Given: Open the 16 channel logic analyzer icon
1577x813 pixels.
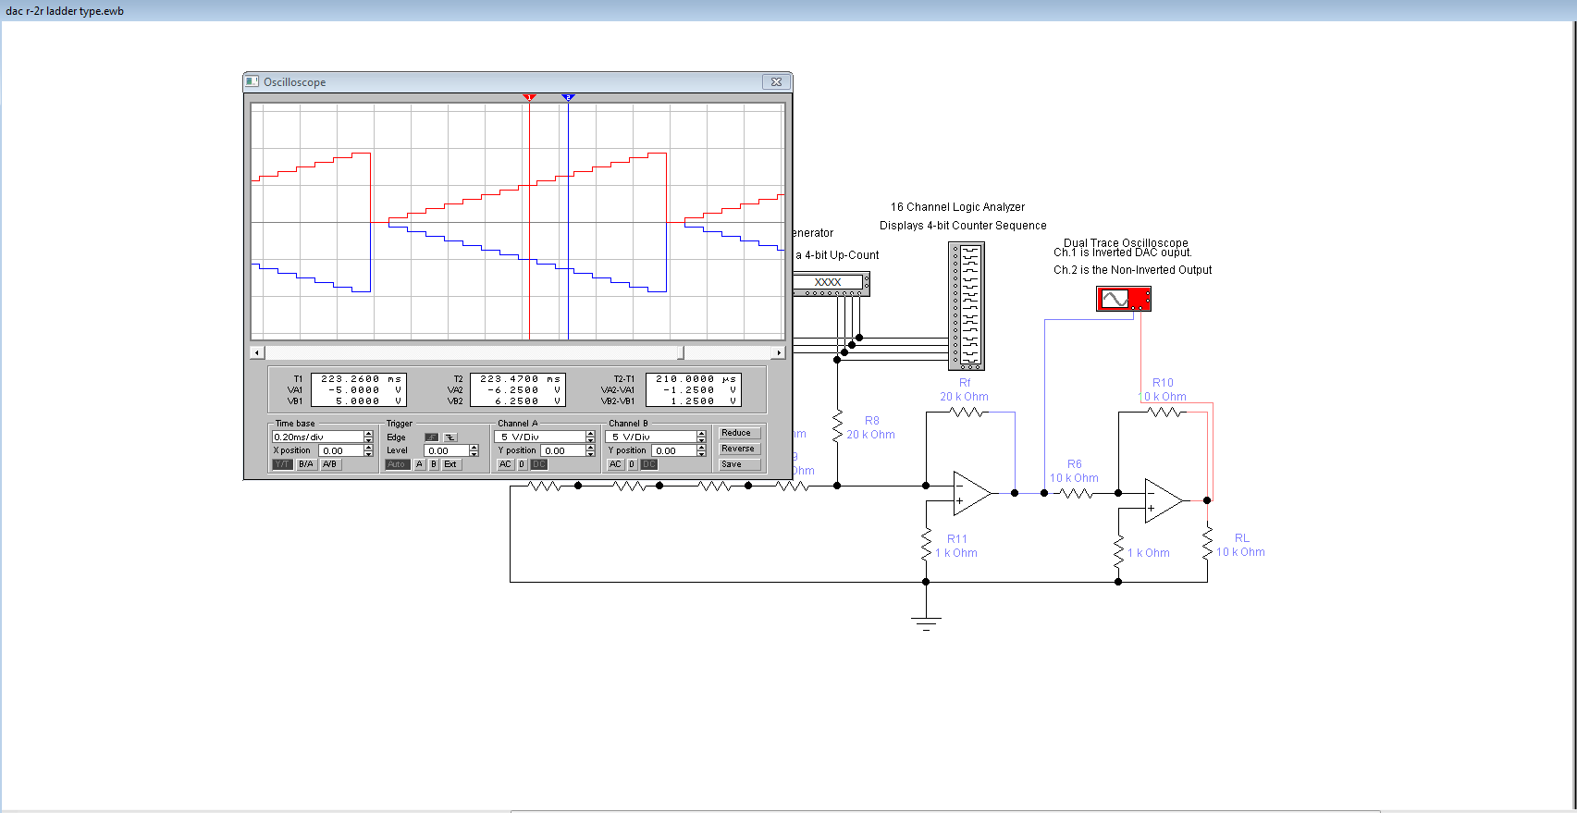Looking at the screenshot, I should 967,306.
